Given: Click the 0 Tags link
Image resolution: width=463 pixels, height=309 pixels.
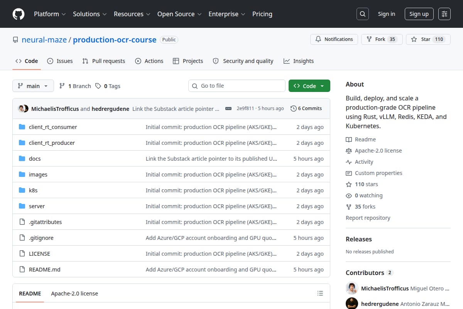Looking at the screenshot, I should pyautogui.click(x=108, y=86).
